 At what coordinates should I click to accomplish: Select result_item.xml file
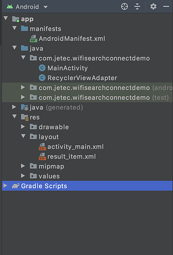(71, 156)
